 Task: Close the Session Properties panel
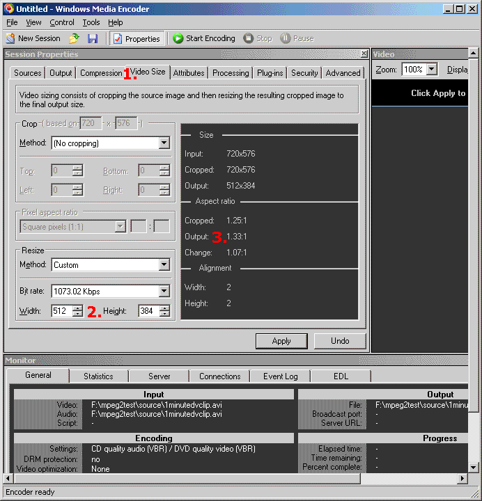(x=364, y=54)
